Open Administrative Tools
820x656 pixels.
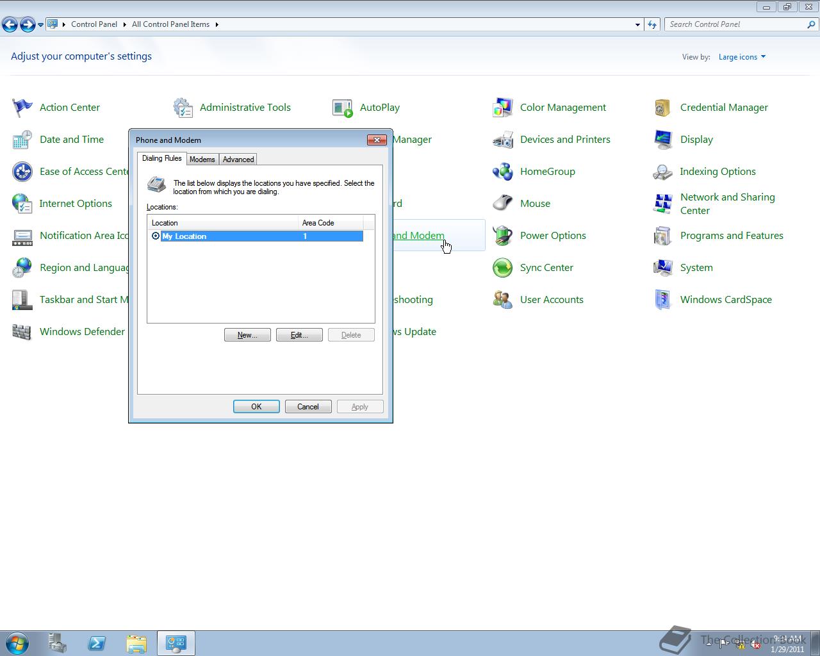(245, 107)
